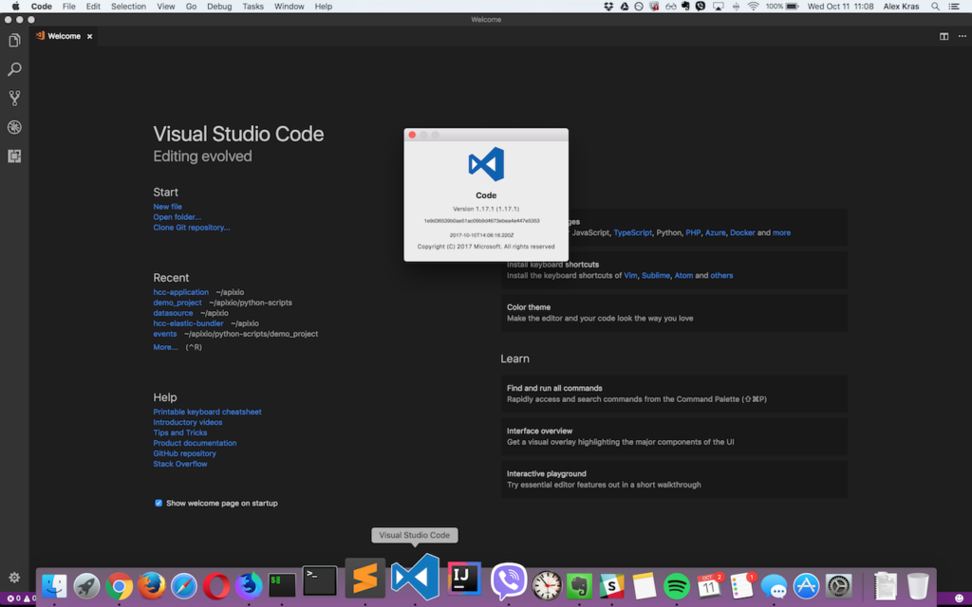This screenshot has height=607, width=972.
Task: Click the Sublime Text icon in Dock
Action: (x=364, y=578)
